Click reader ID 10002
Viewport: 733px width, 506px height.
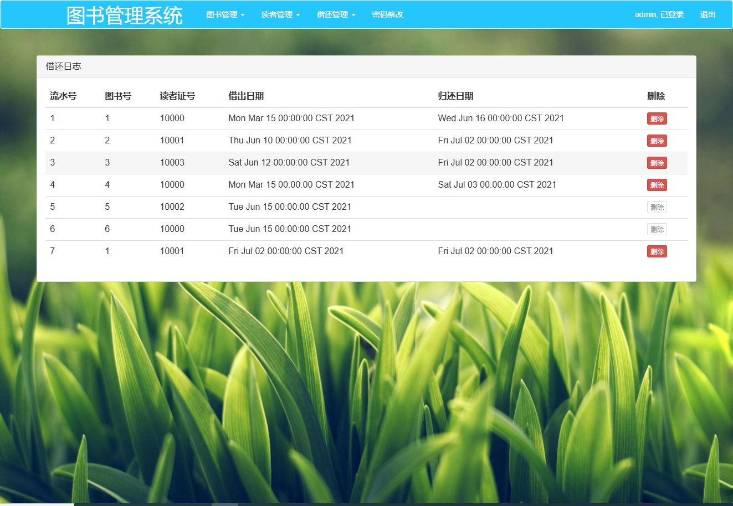coord(172,206)
